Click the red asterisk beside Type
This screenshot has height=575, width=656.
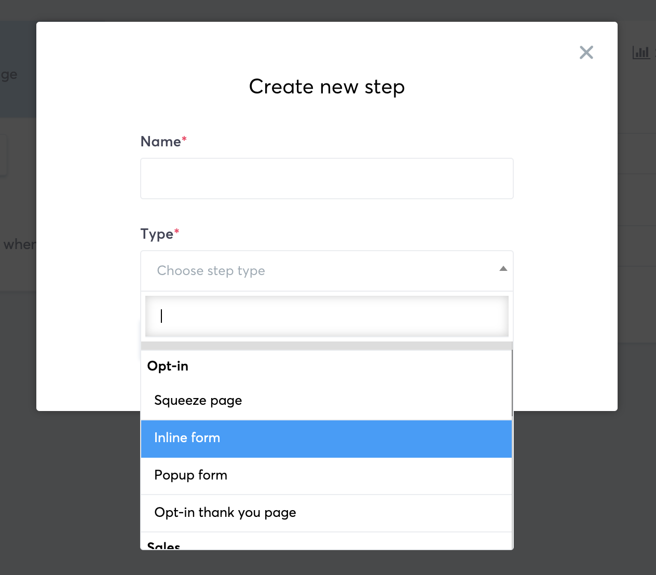(x=176, y=231)
